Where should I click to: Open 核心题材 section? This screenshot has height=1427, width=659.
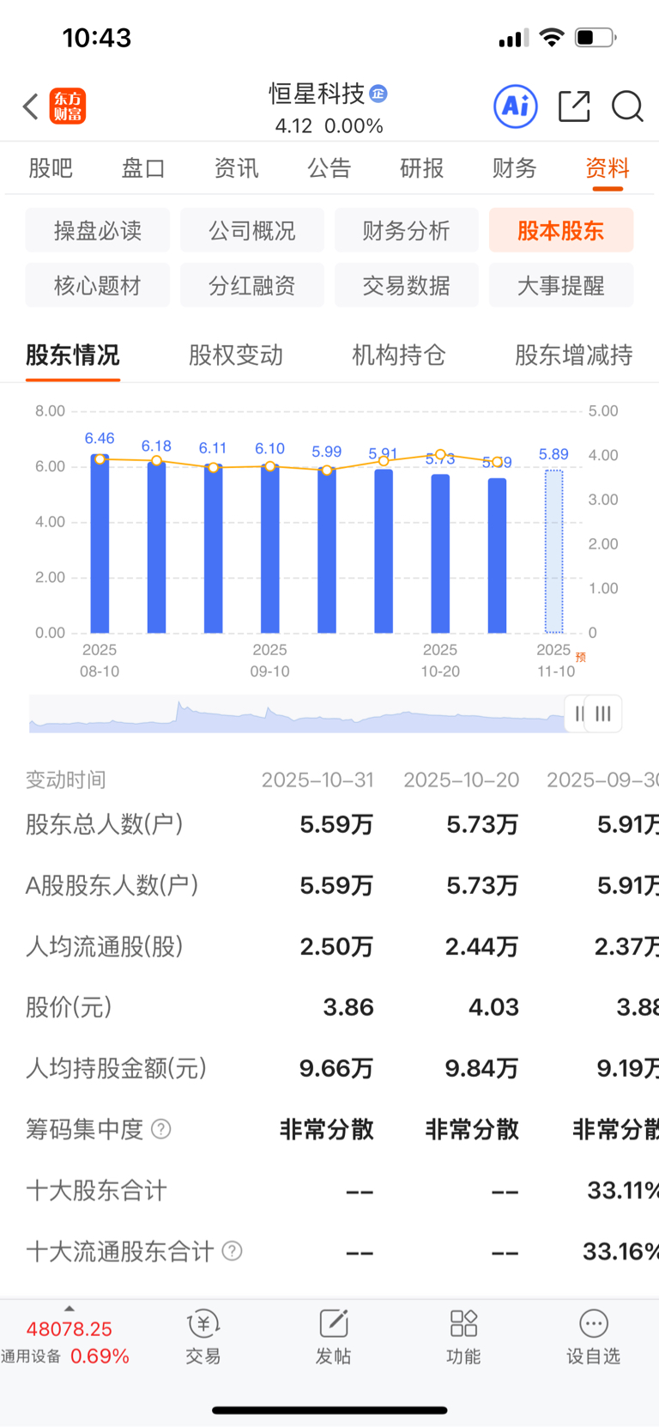(x=98, y=285)
